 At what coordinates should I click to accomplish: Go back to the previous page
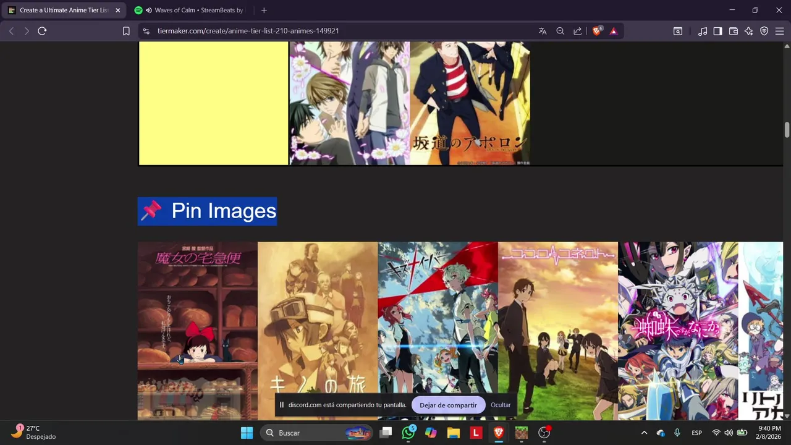tap(11, 31)
